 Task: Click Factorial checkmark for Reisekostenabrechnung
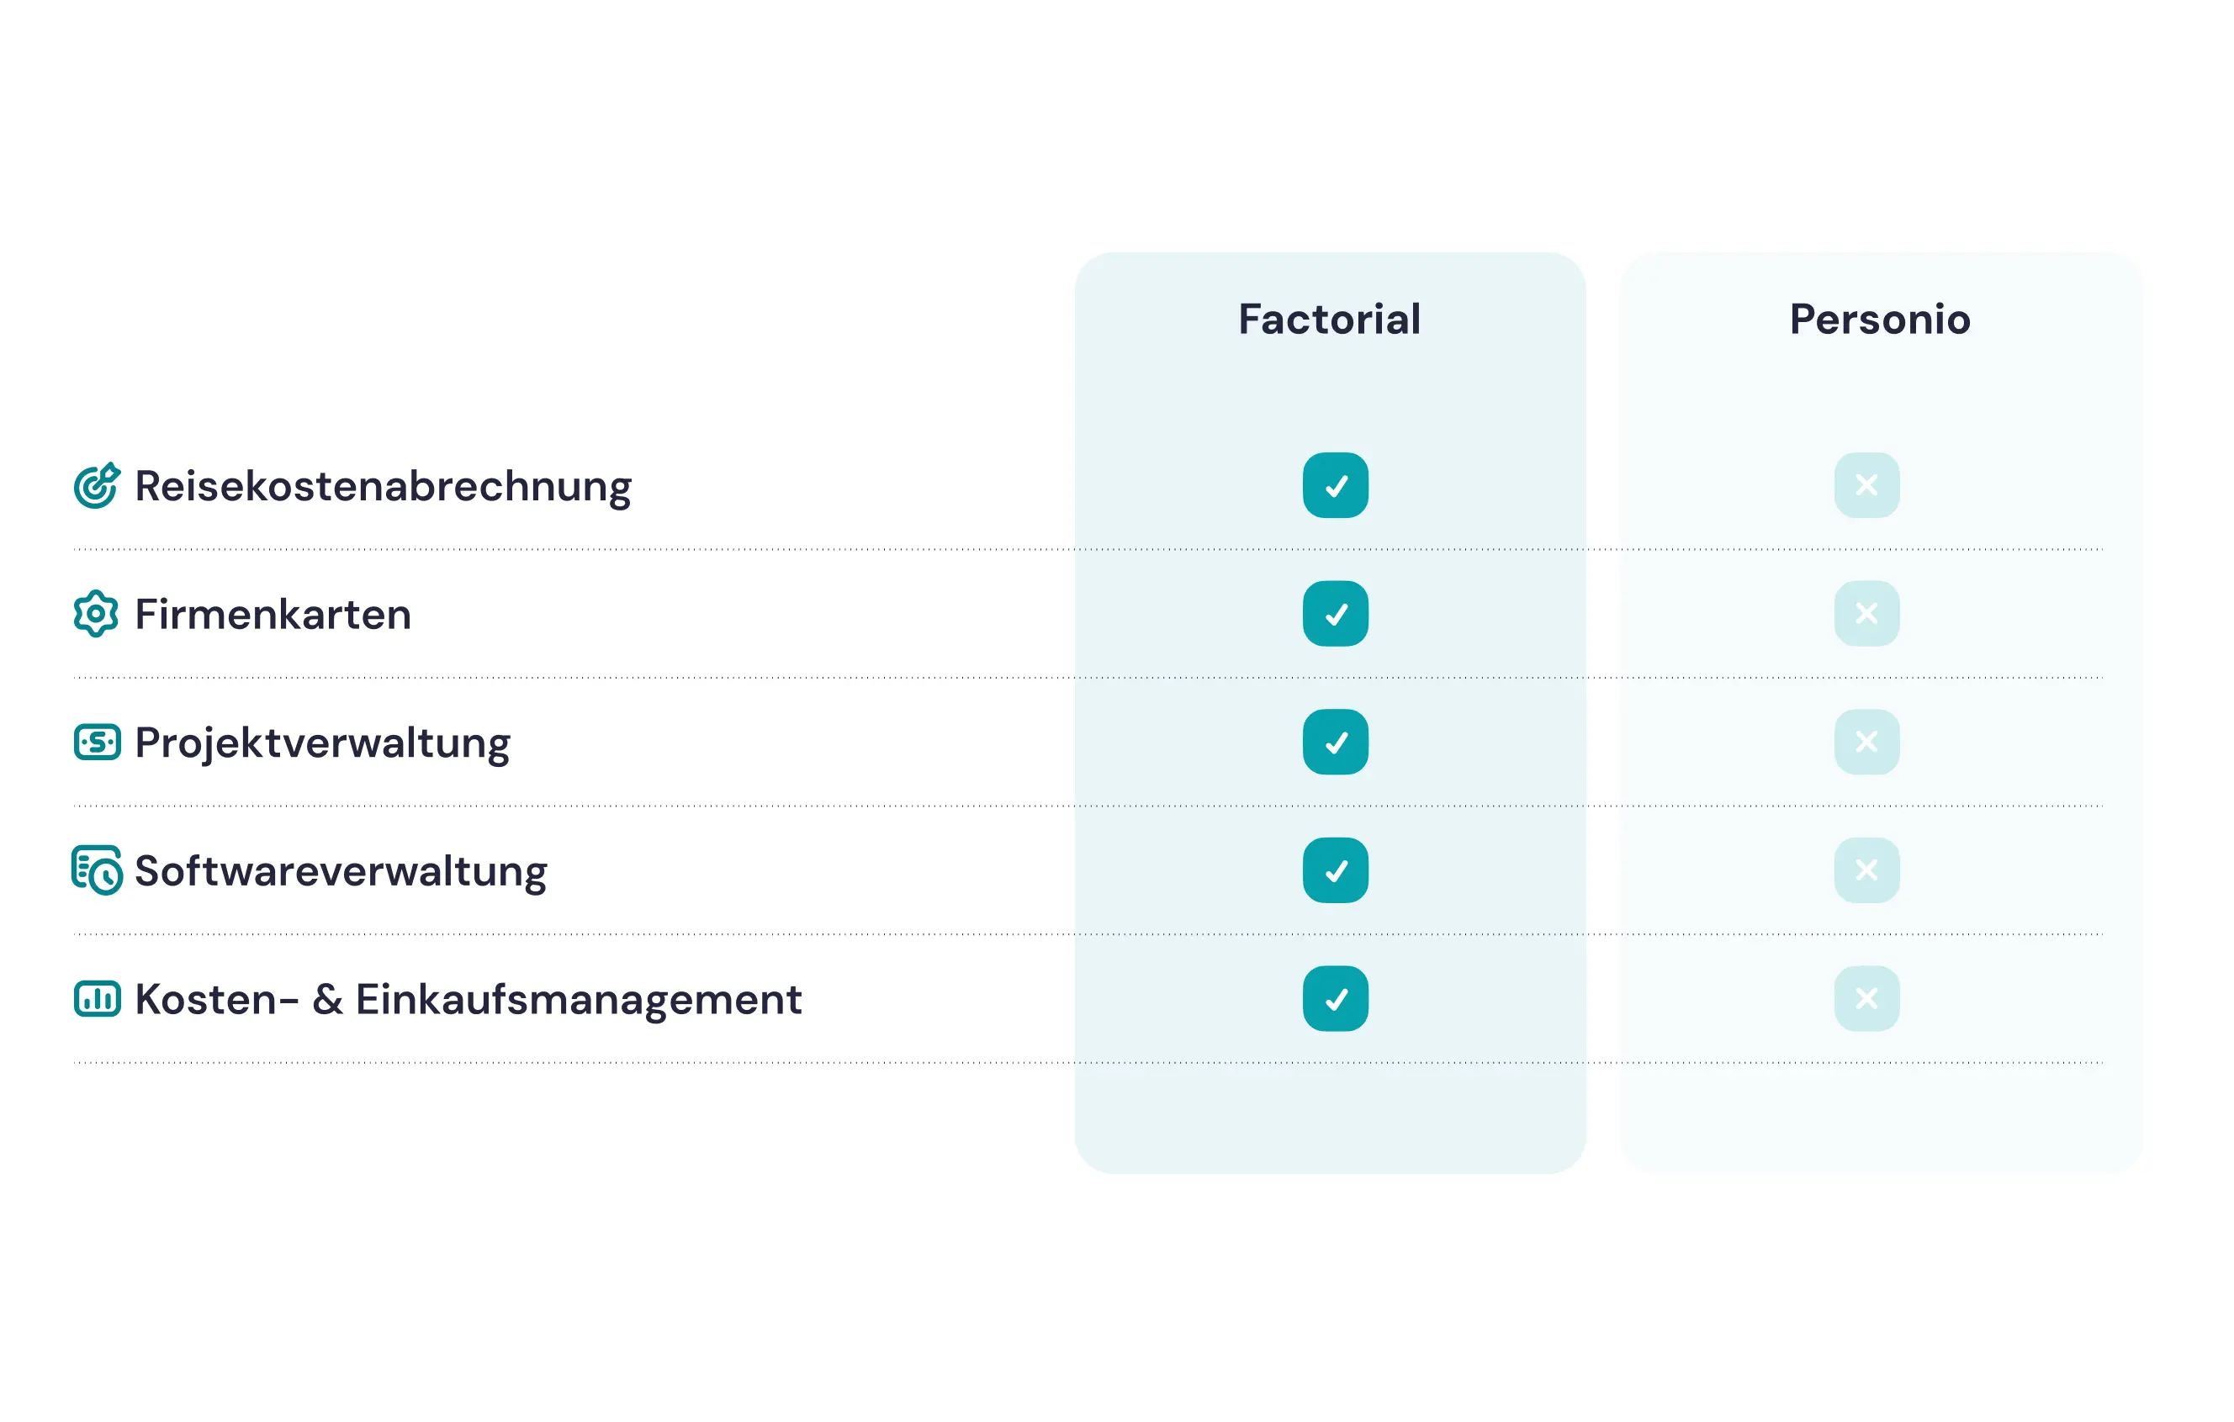tap(1335, 485)
